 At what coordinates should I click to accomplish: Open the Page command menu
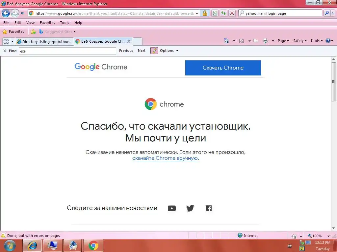(283, 41)
